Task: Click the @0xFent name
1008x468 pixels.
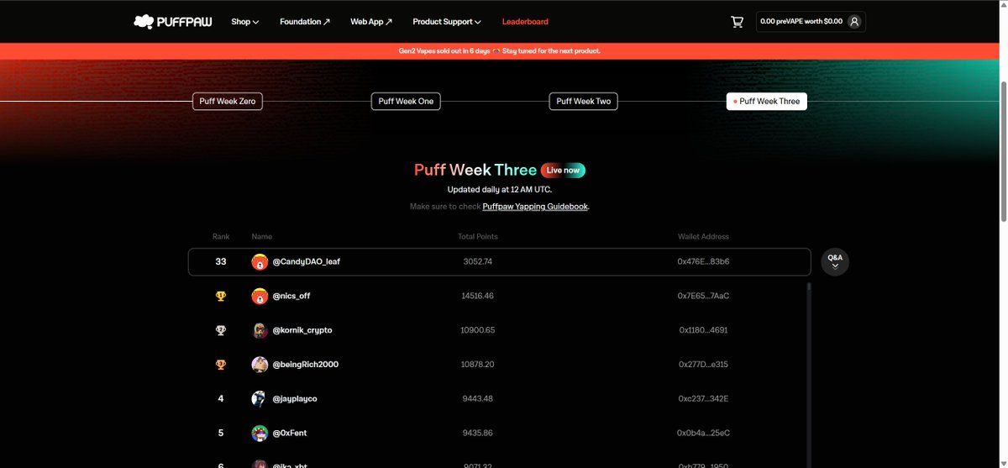Action: (291, 434)
